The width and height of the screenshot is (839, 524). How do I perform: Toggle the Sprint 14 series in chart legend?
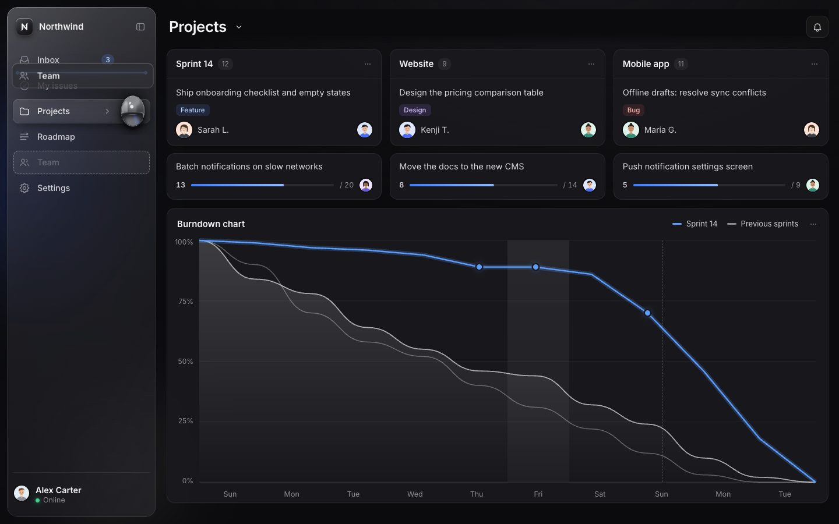(x=695, y=224)
